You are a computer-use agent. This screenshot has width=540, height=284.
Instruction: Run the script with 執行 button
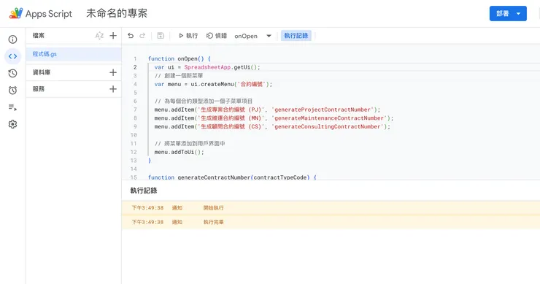pos(188,36)
